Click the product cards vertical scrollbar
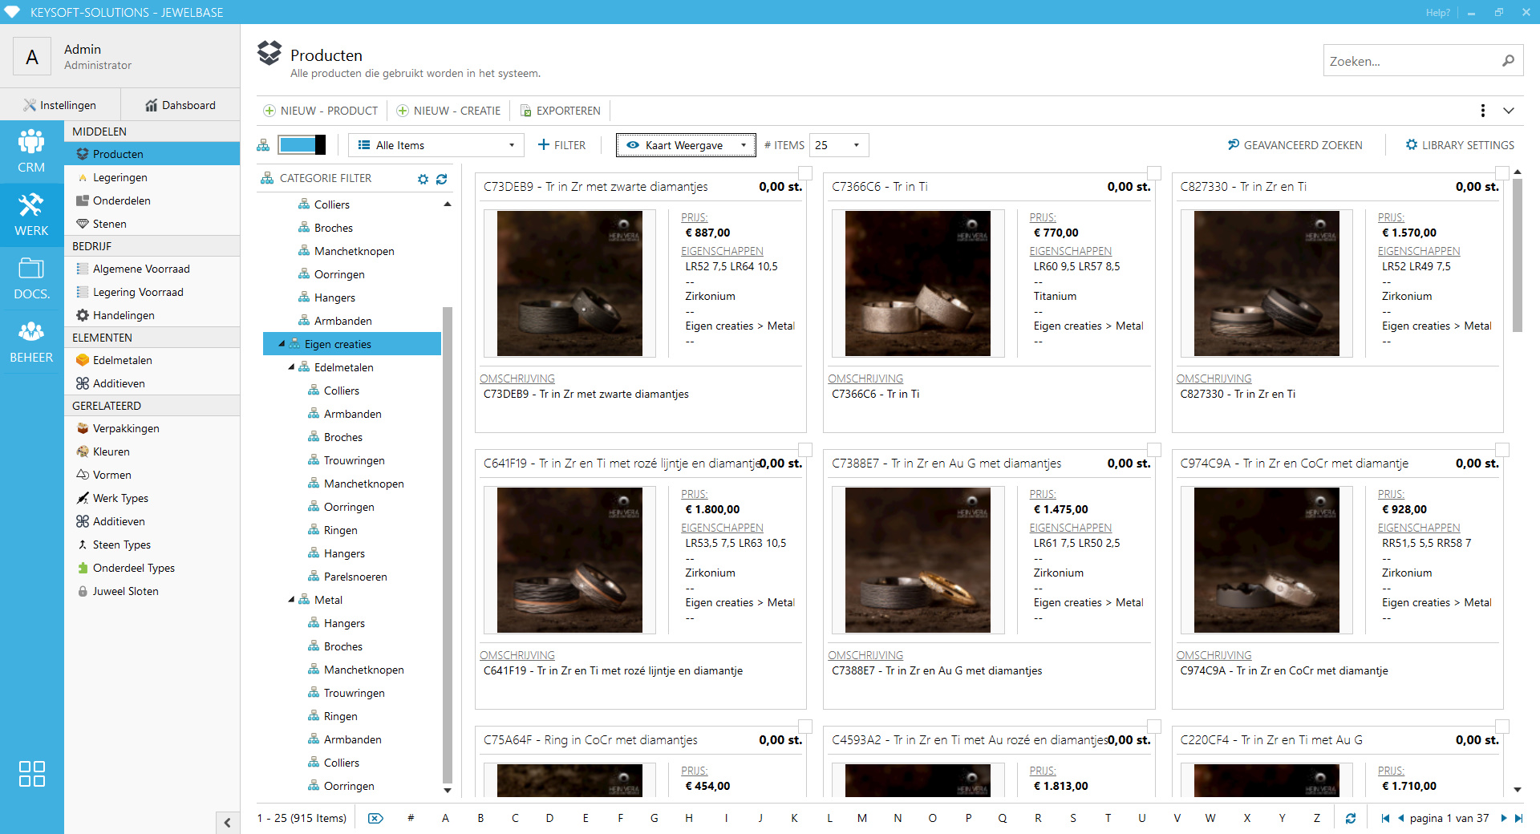 (x=1517, y=255)
